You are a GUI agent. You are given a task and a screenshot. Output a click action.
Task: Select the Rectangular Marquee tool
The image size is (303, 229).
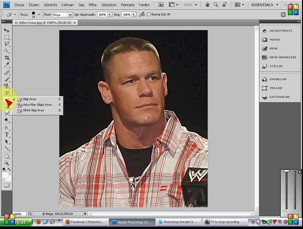7,37
